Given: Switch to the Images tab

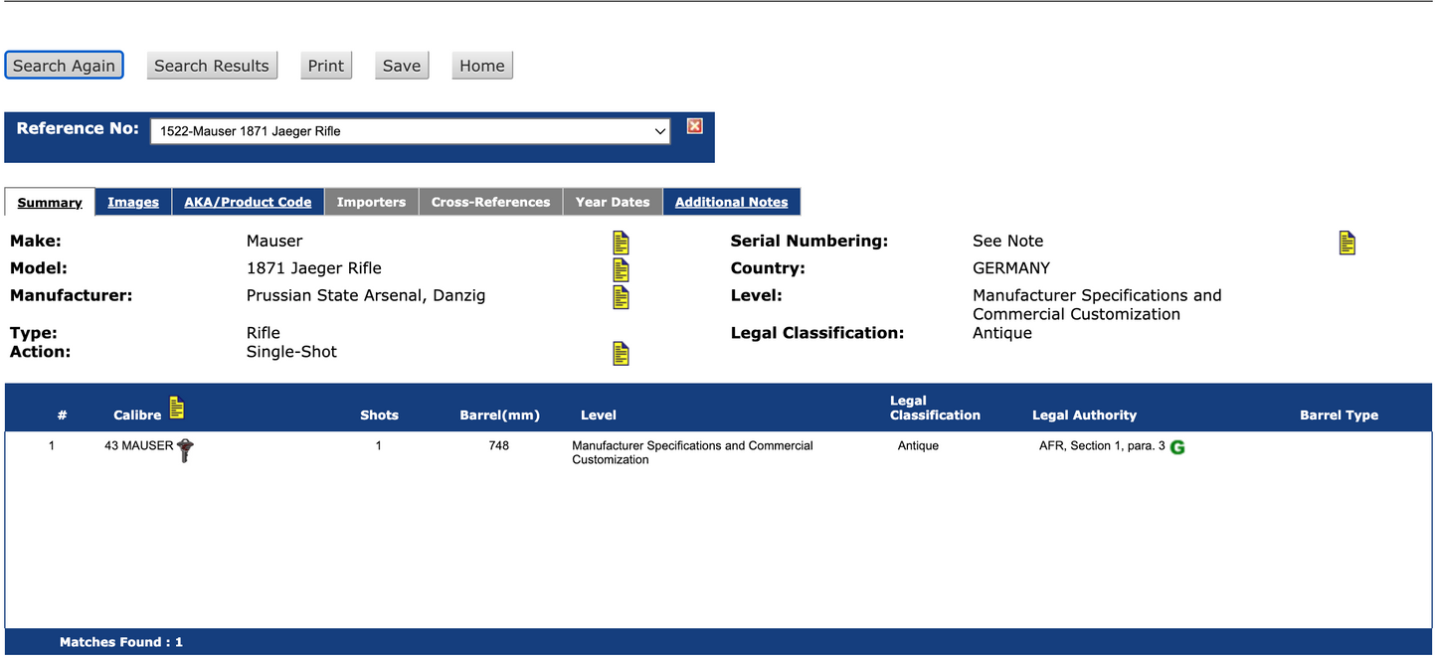Looking at the screenshot, I should 133,202.
